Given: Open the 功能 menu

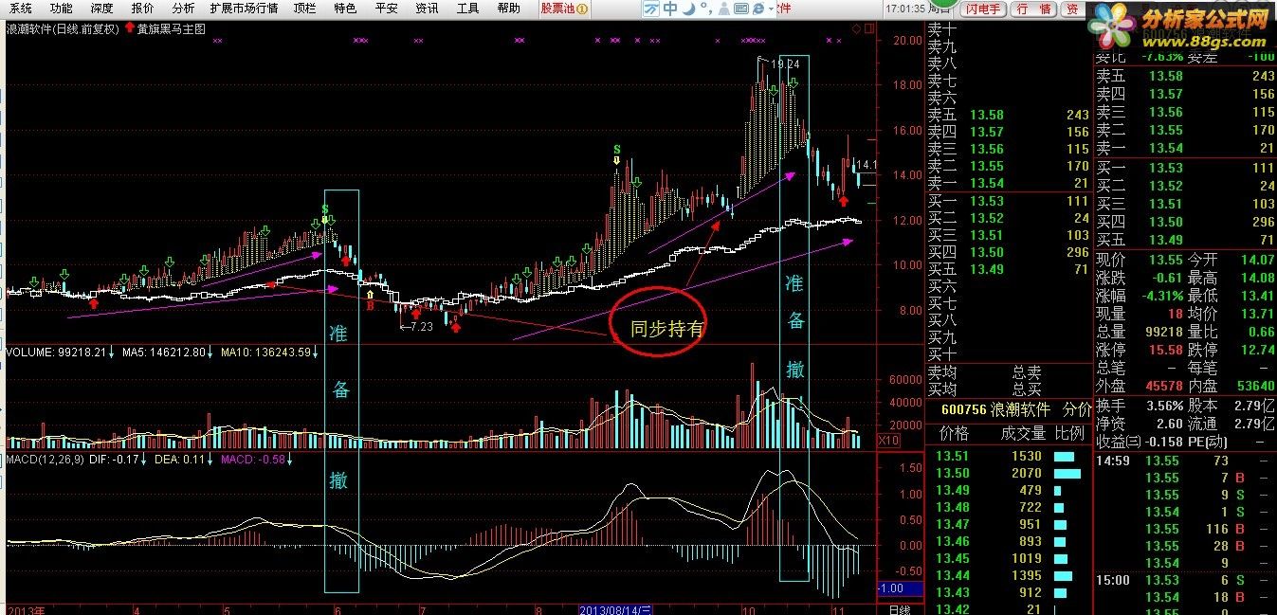Looking at the screenshot, I should pos(61,9).
